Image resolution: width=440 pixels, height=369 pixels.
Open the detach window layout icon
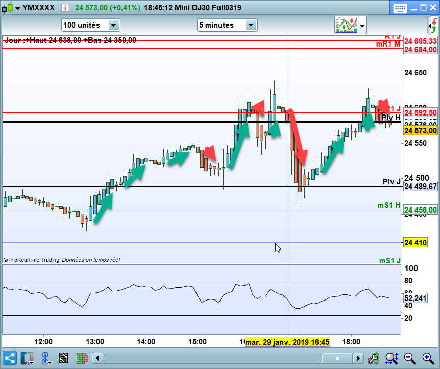click(28, 358)
